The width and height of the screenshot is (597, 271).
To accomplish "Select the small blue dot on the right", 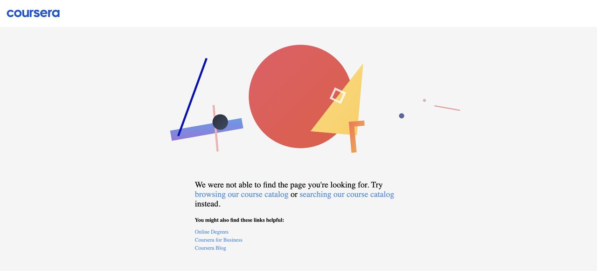I will 402,116.
